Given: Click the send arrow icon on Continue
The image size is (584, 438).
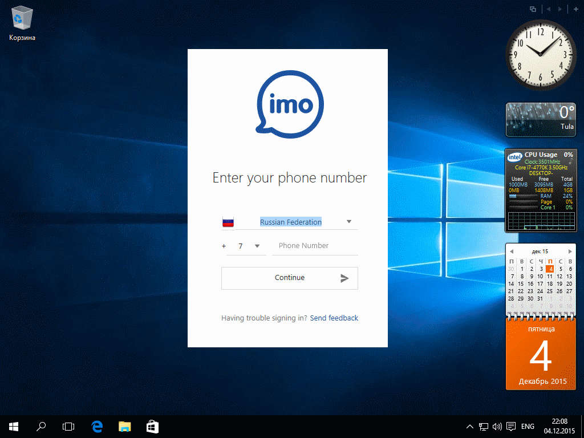Looking at the screenshot, I should pos(344,278).
